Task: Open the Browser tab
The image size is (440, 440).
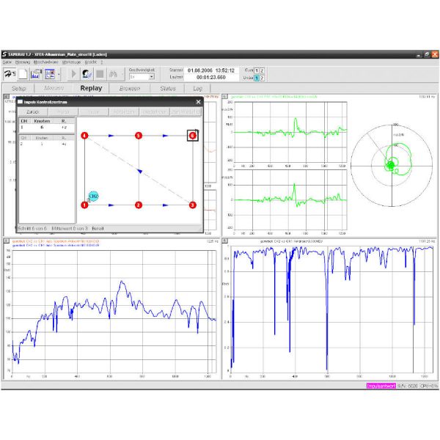Action: [x=129, y=89]
